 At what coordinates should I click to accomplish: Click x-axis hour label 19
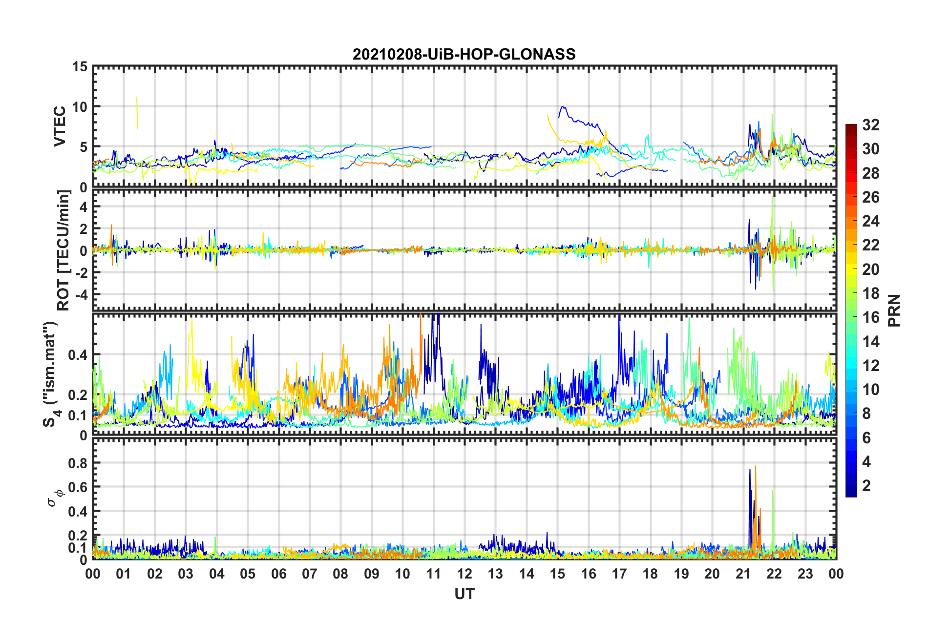[x=681, y=574]
